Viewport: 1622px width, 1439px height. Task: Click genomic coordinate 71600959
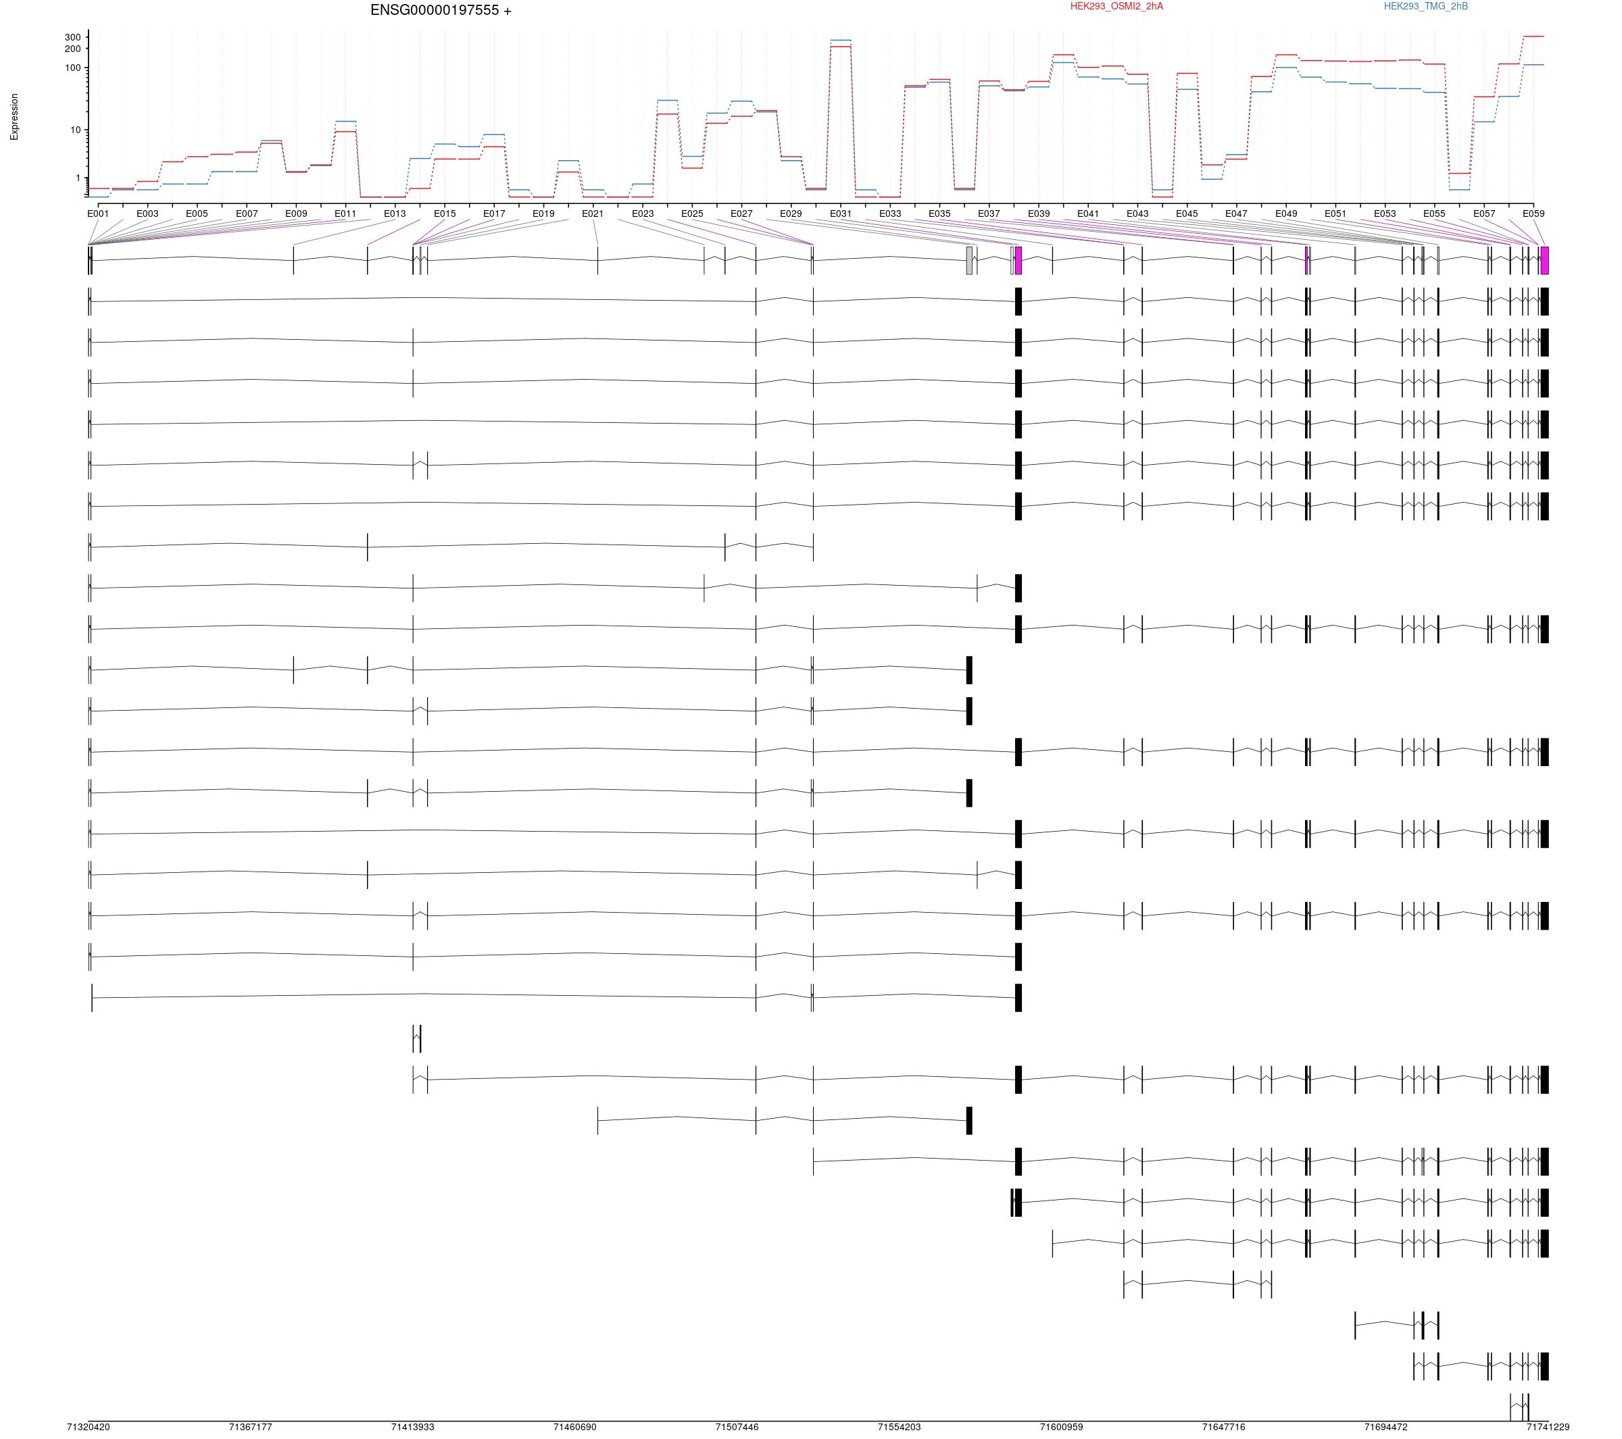point(1062,1427)
